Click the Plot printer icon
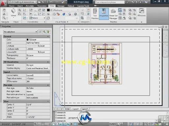This screenshot has height=126, width=169. [x=63, y=2]
